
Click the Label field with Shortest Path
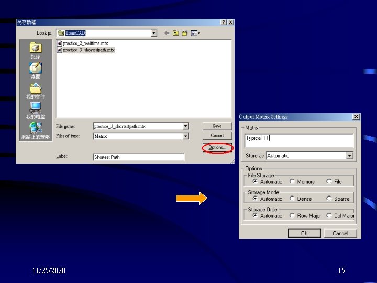(139, 157)
